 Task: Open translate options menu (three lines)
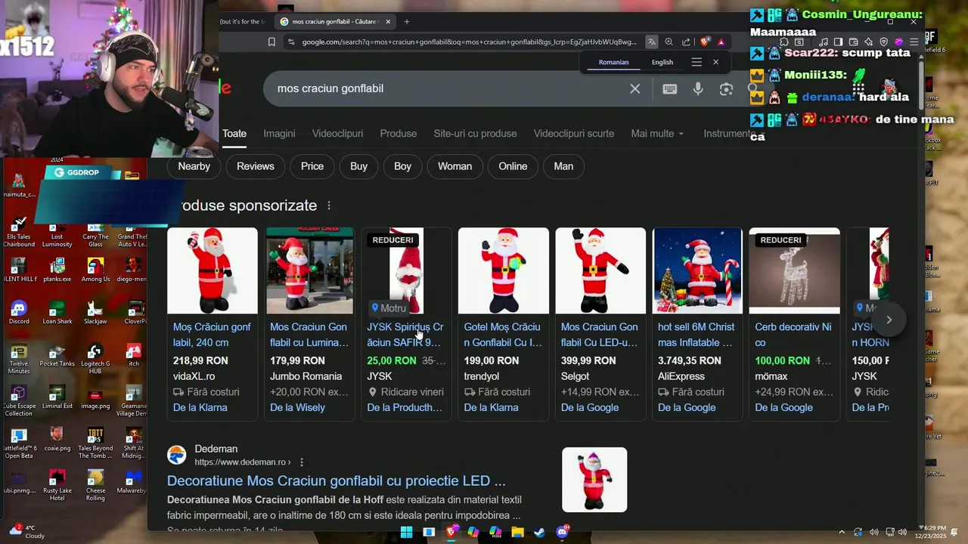[697, 62]
